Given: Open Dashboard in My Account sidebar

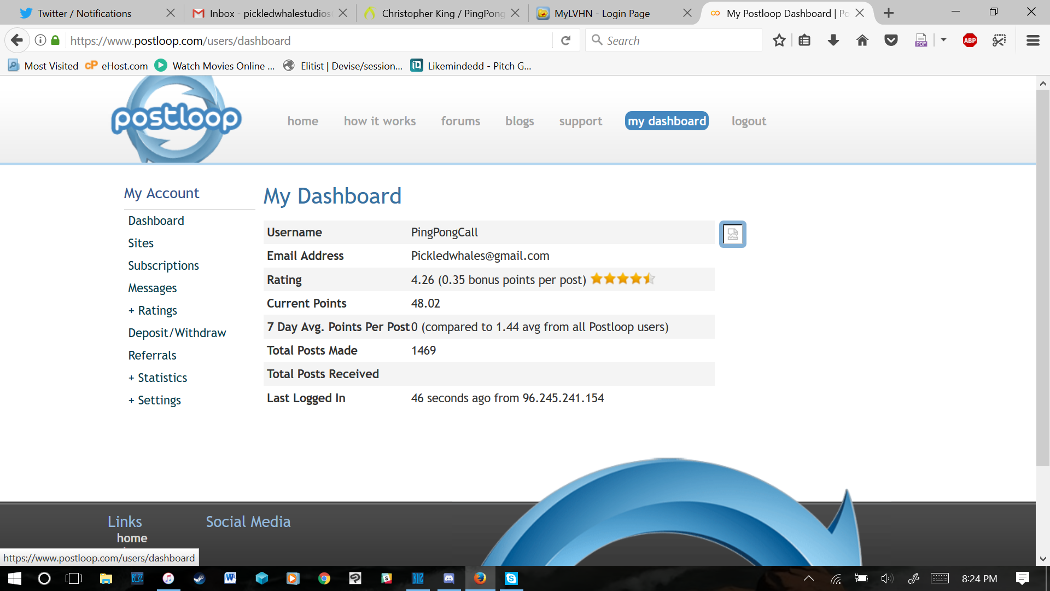Looking at the screenshot, I should pos(156,221).
